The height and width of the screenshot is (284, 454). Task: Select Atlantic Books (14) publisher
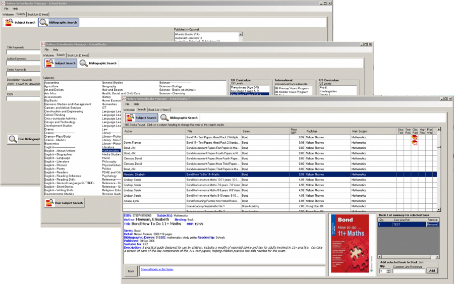(x=187, y=34)
